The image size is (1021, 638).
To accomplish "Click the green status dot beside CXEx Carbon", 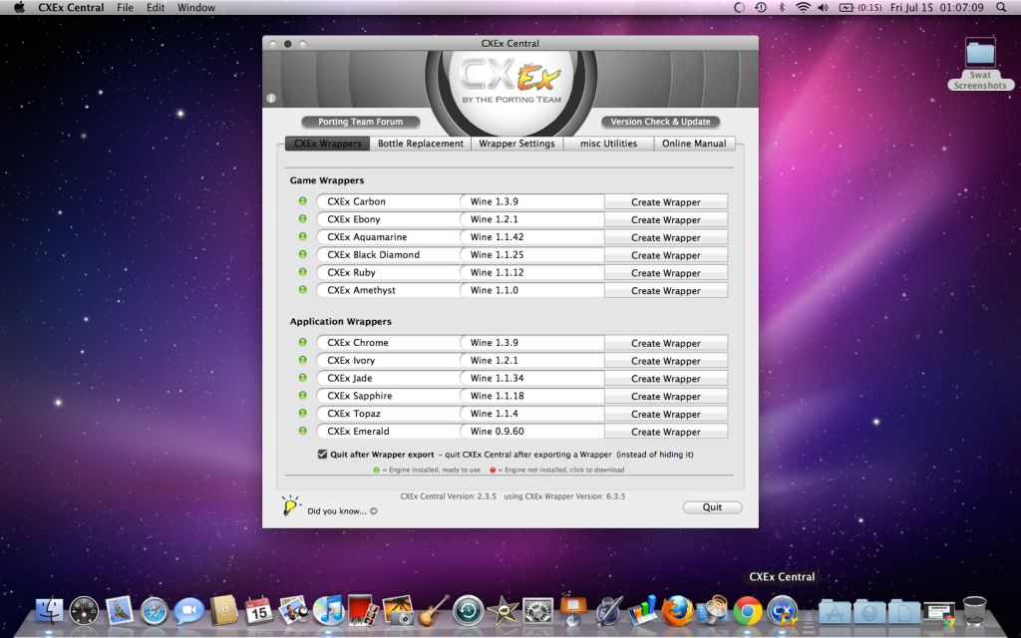I will [x=303, y=201].
